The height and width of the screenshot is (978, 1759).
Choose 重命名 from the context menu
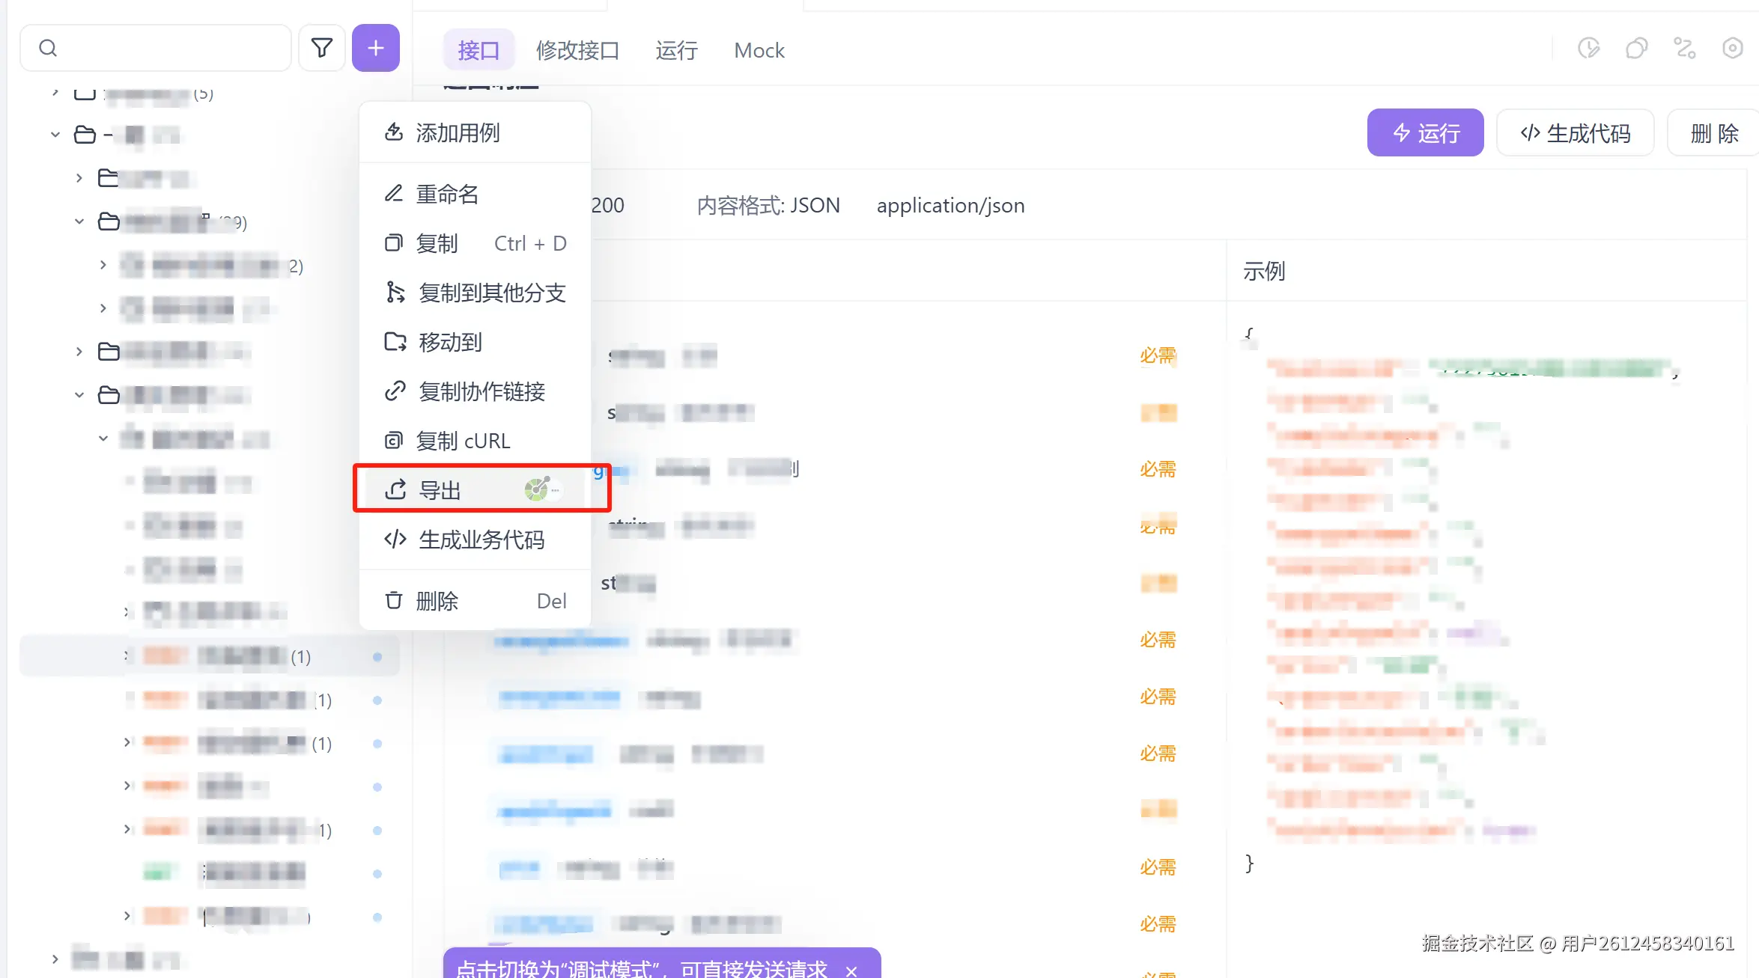[x=447, y=194]
